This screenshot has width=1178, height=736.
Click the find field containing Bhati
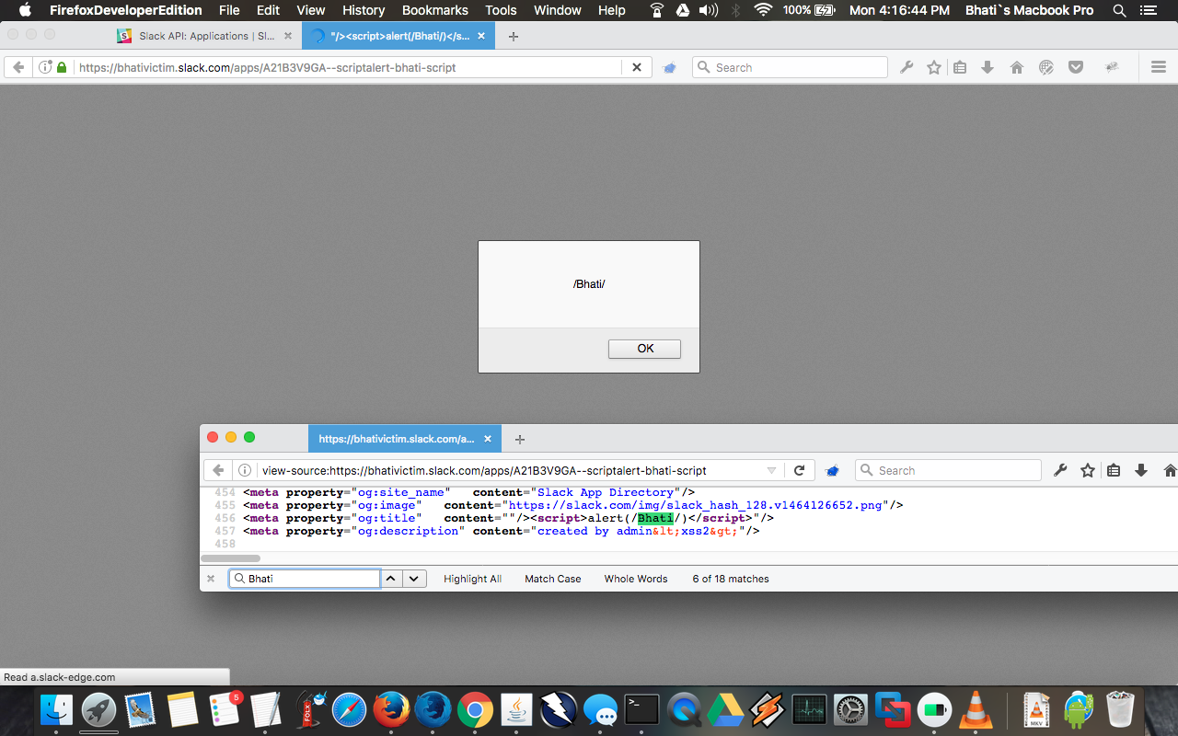(x=305, y=579)
